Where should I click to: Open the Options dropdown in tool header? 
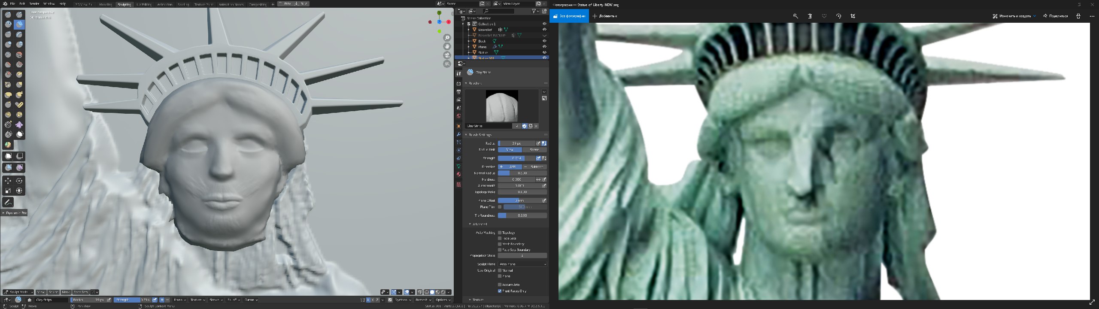(443, 300)
